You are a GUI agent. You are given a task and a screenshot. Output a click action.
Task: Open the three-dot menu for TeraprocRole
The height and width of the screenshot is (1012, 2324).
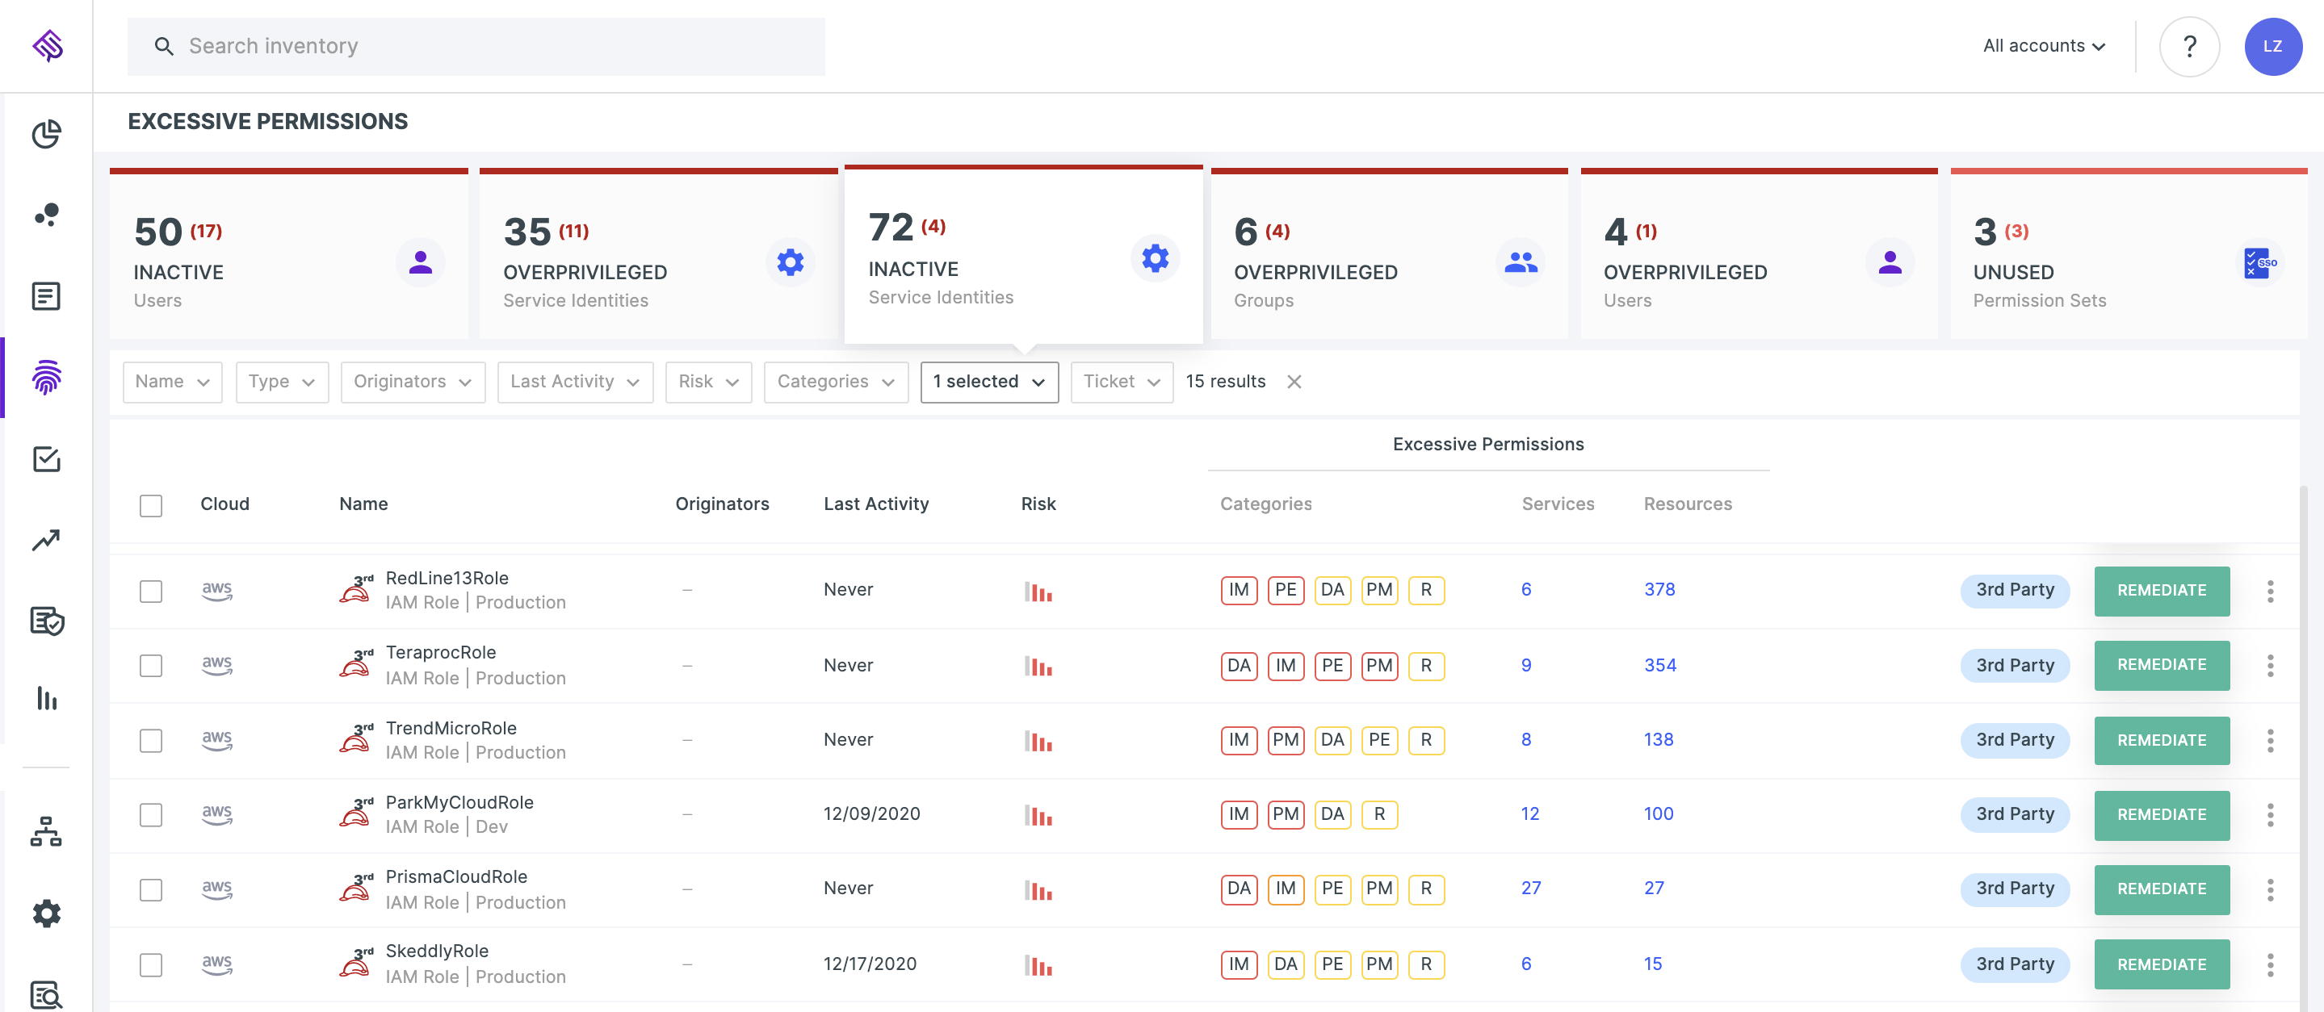(x=2270, y=666)
